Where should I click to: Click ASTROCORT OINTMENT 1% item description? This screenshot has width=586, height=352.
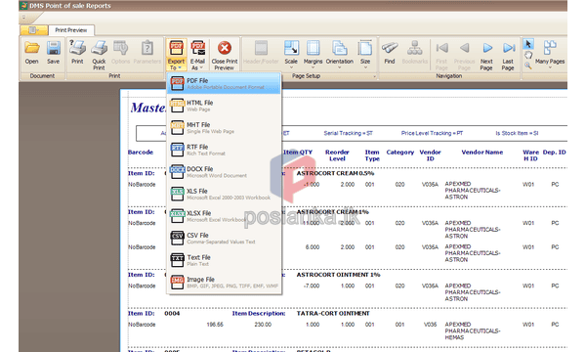point(338,275)
